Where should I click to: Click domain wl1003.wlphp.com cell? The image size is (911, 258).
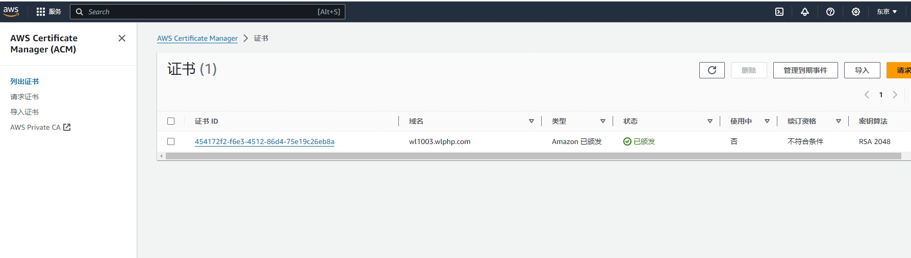tap(440, 141)
